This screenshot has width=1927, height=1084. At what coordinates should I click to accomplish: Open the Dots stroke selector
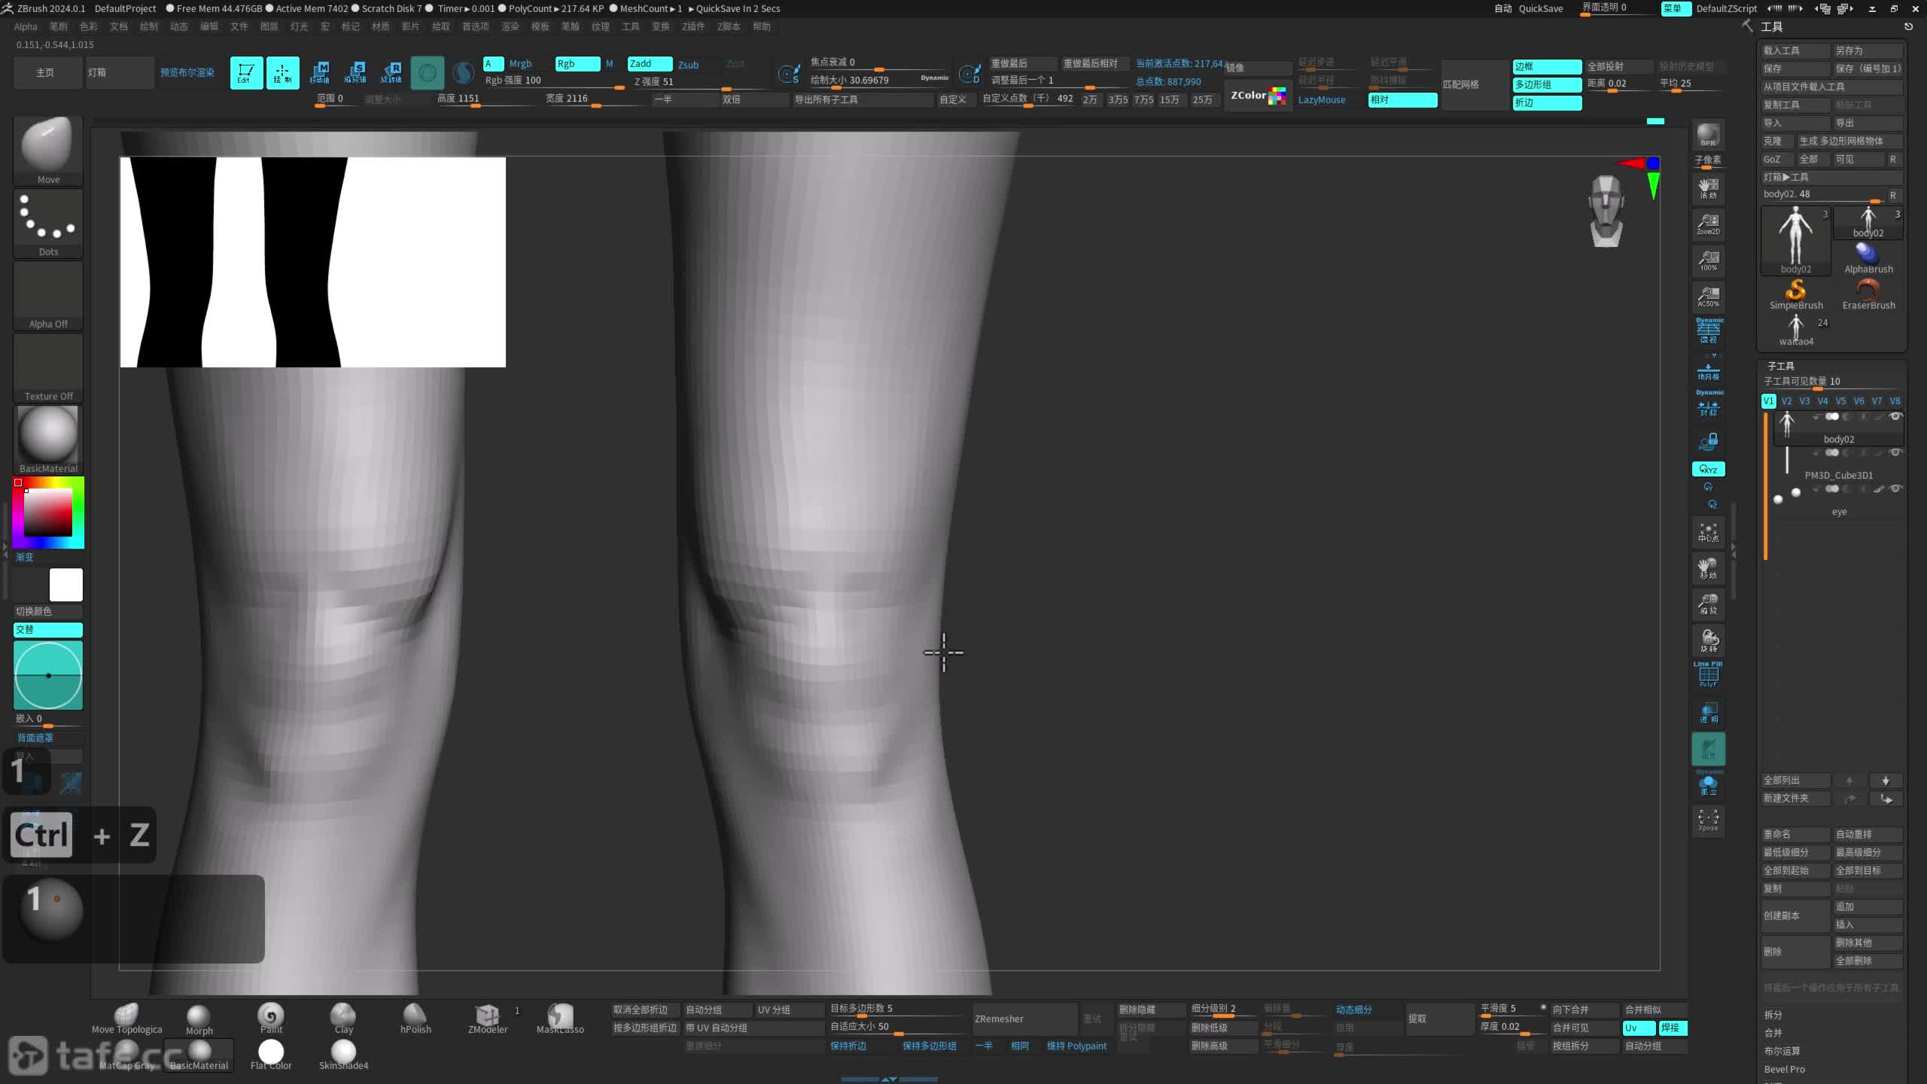click(48, 224)
